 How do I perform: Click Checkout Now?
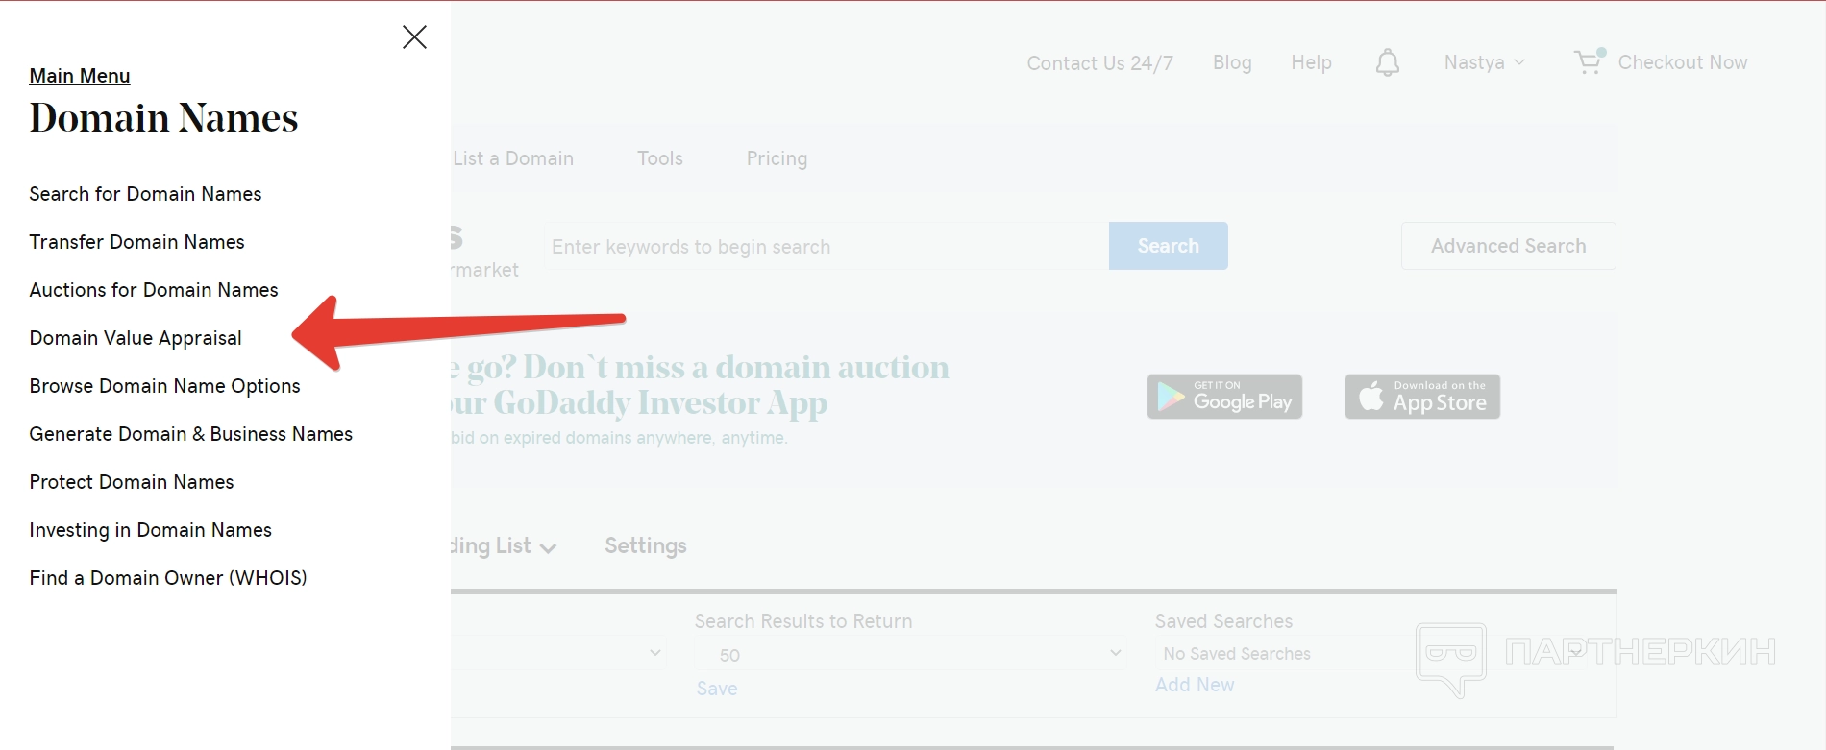click(1683, 62)
